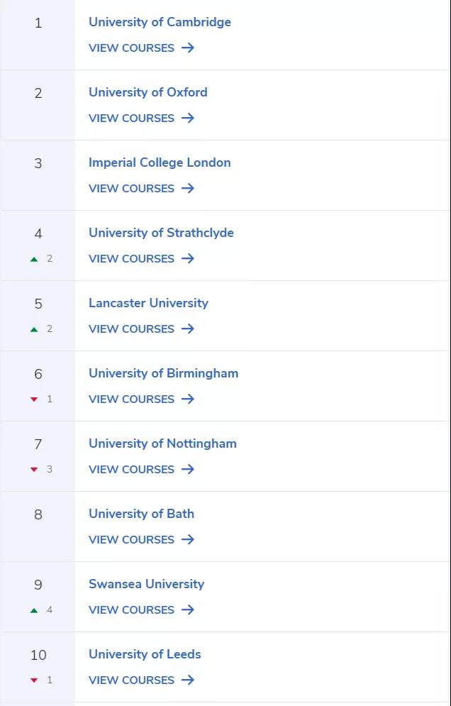View courses for Swansea University
The width and height of the screenshot is (451, 706).
(x=141, y=610)
